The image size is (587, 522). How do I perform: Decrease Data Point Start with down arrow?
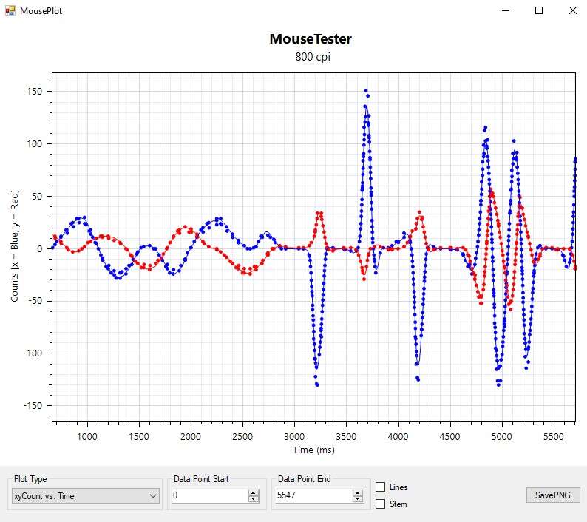pyautogui.click(x=254, y=500)
